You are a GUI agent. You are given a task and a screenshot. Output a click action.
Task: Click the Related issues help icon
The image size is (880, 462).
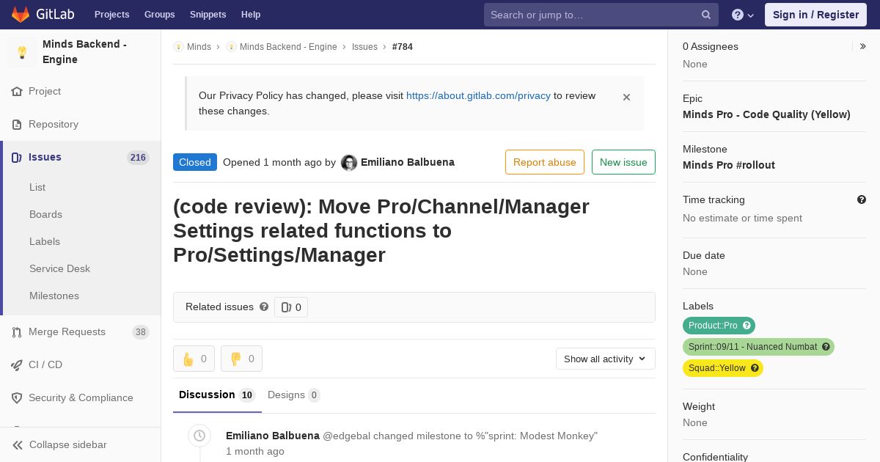264,307
